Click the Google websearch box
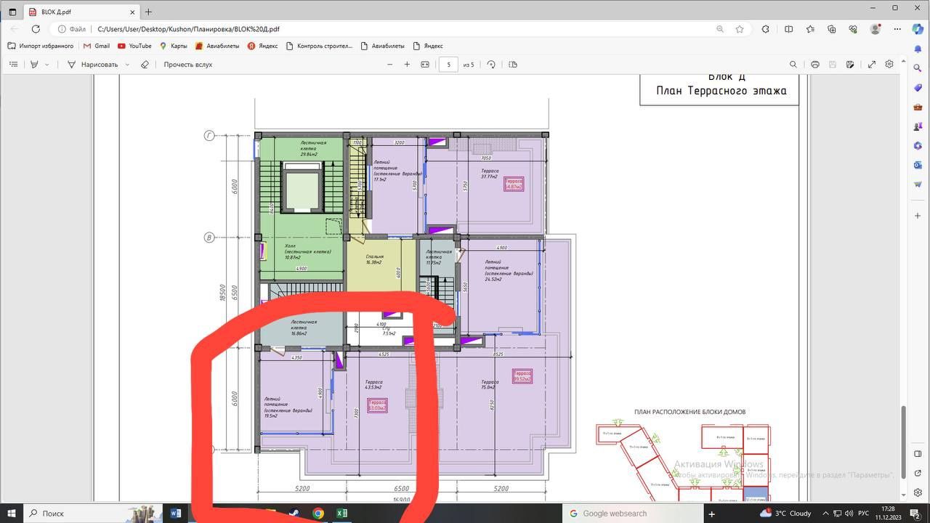Screen dimensions: 930x523 [632, 513]
